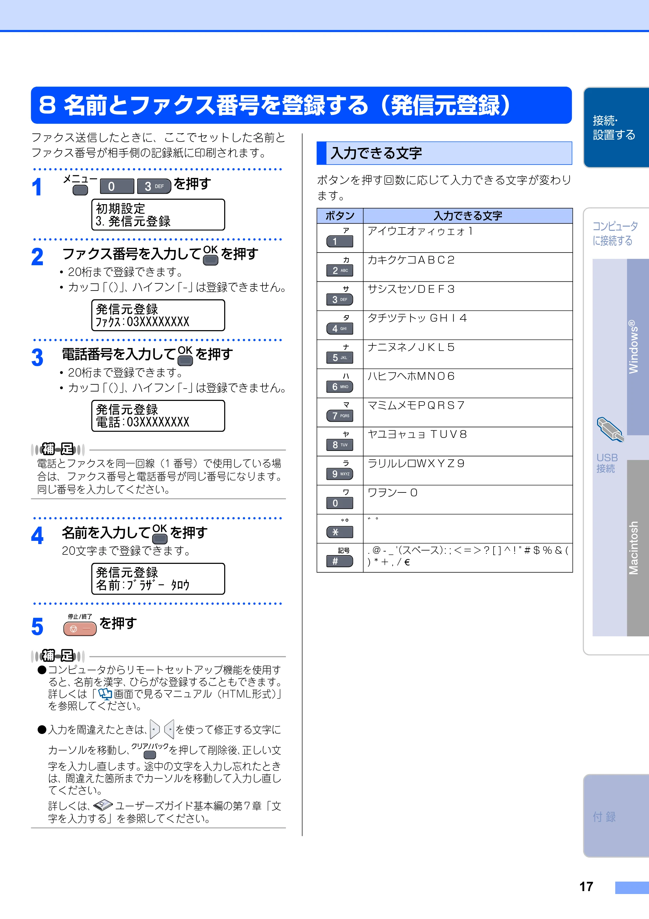Screen dimensions: 649x919
Task: Click the on-screen manual computer icon
Action: click(105, 694)
